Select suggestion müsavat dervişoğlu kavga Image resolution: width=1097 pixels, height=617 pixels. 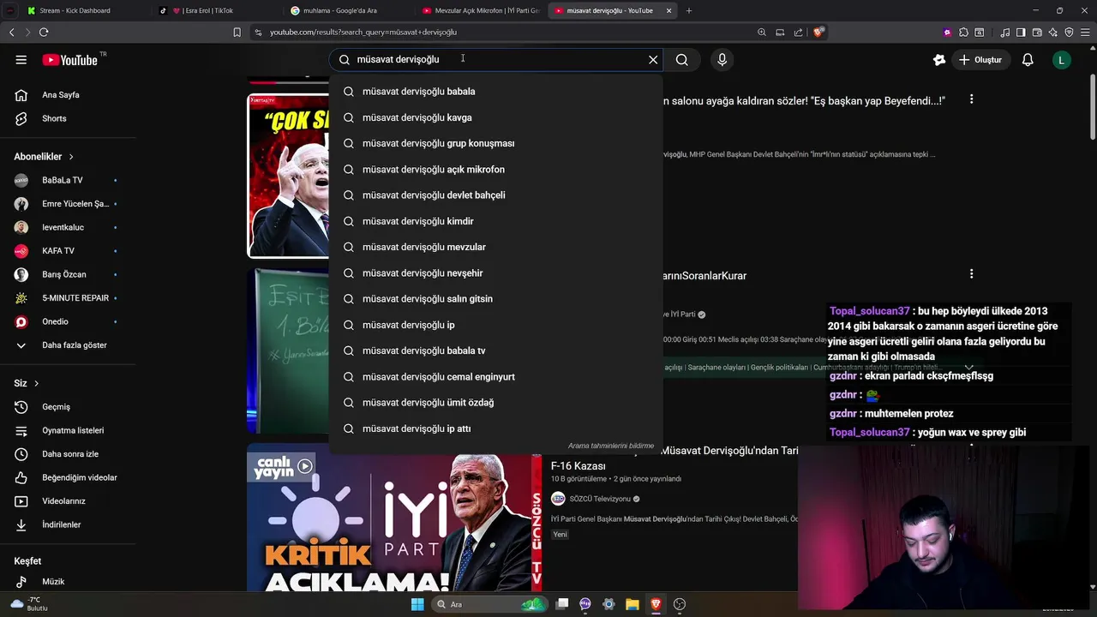[495, 117]
